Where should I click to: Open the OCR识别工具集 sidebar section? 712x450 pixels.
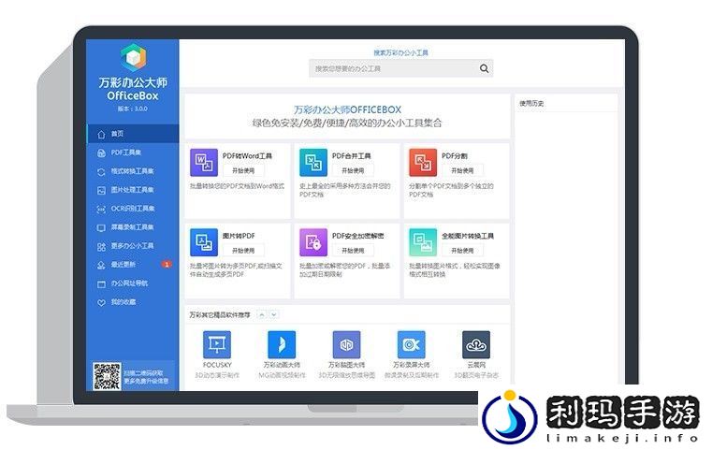[133, 209]
